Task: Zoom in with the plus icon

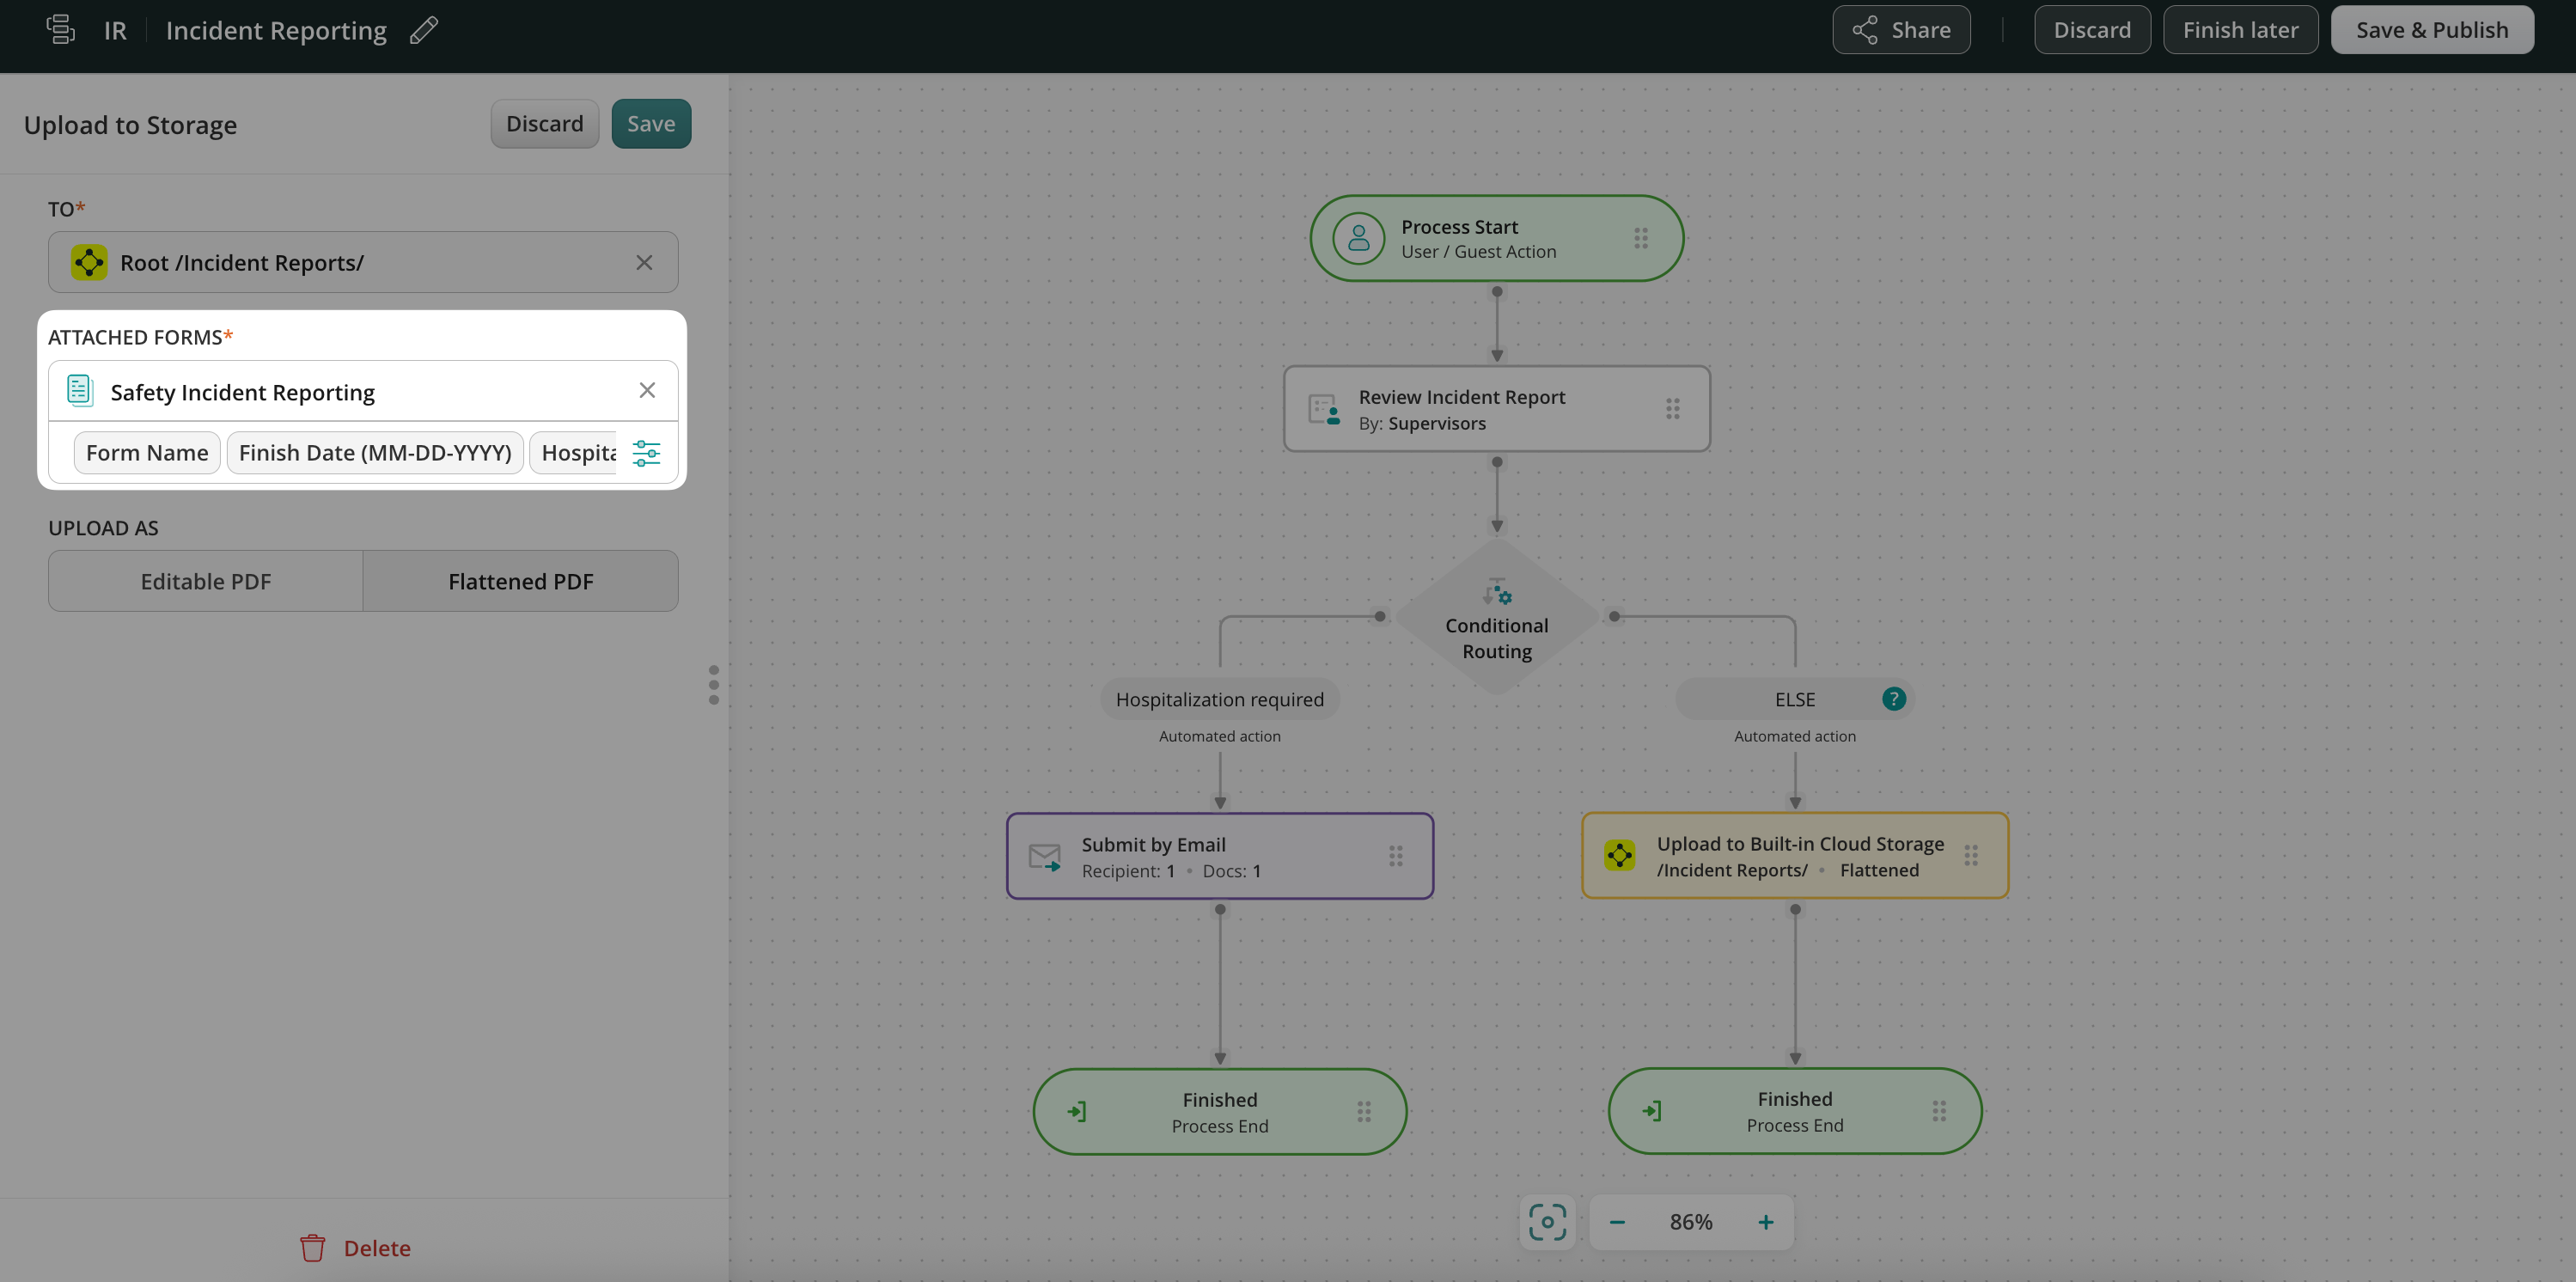Action: [1766, 1222]
